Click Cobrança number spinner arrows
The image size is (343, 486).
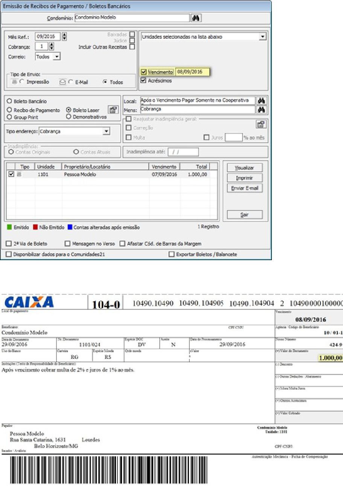click(x=52, y=47)
